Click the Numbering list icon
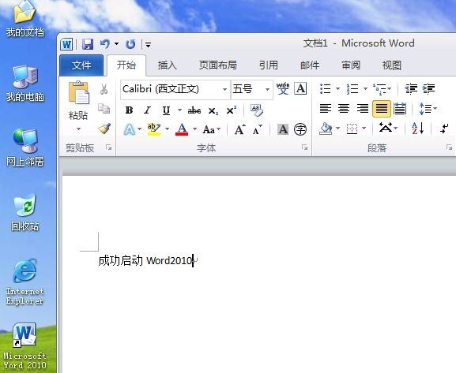456x373 pixels. pos(352,88)
